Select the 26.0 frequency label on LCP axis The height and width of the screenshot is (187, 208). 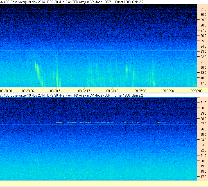tap(203, 129)
